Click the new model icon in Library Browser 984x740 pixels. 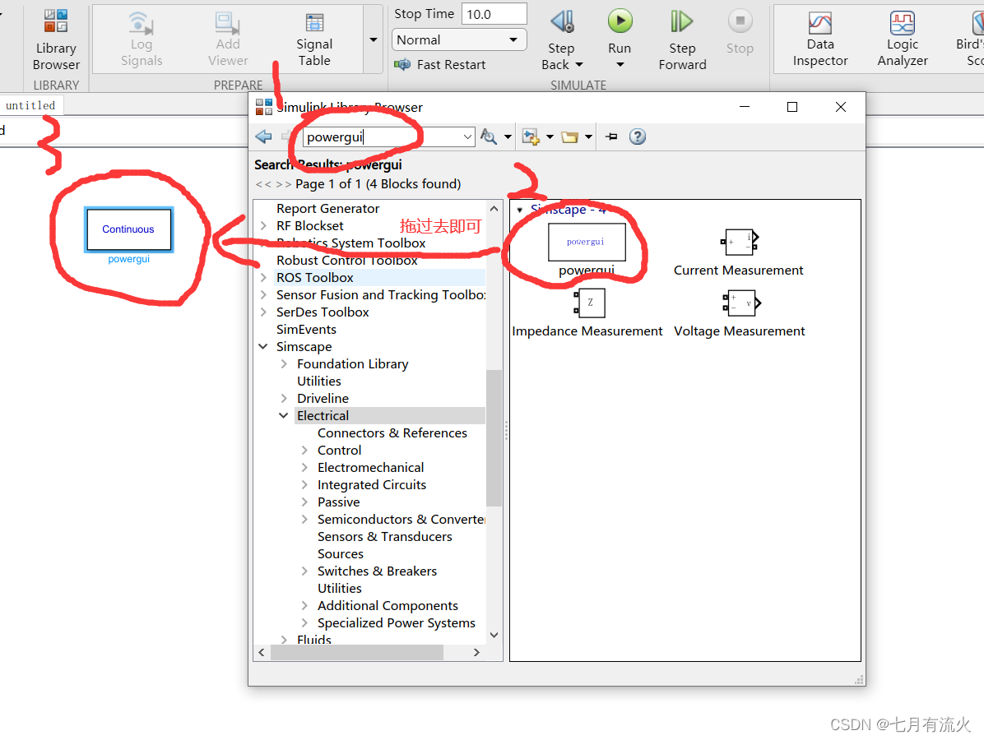click(531, 136)
